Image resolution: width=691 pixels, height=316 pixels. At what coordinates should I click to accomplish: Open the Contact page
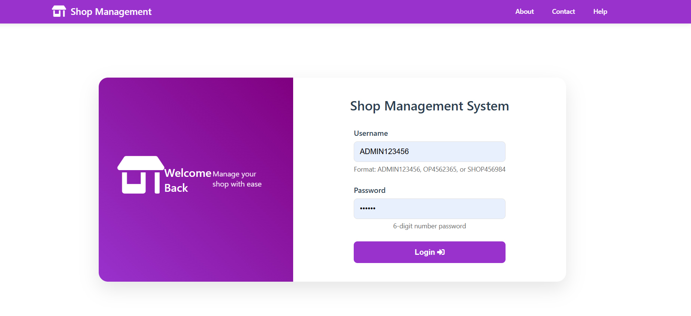[563, 12]
